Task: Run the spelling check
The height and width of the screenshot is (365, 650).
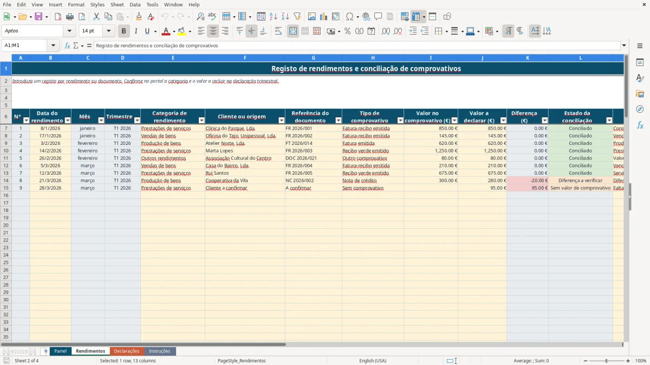Action: coord(212,17)
